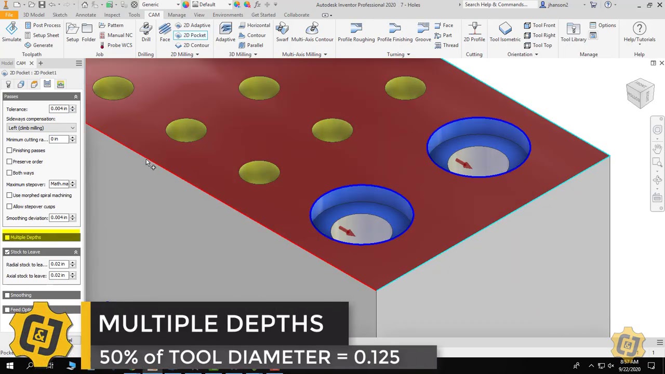Open the 2D Profile cutting tool
The height and width of the screenshot is (374, 665).
point(474,33)
